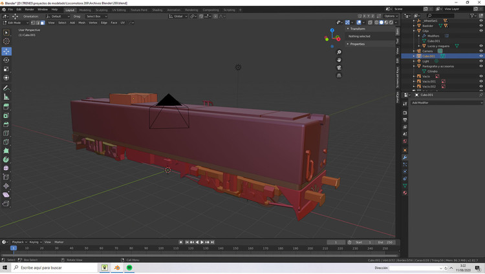485x274 pixels.
Task: Hide Cubo.001 using its eye icon
Action: pos(481,56)
